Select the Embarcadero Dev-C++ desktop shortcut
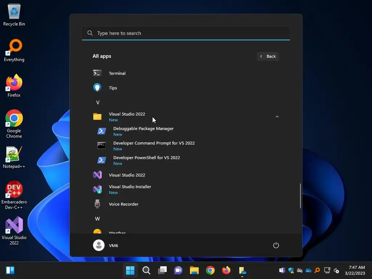 click(x=14, y=195)
